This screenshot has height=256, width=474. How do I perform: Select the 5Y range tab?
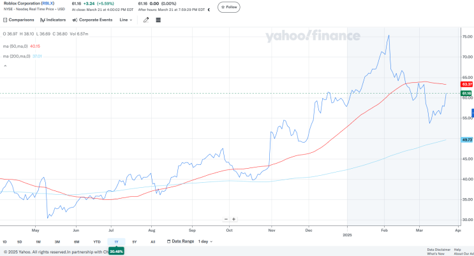click(135, 242)
